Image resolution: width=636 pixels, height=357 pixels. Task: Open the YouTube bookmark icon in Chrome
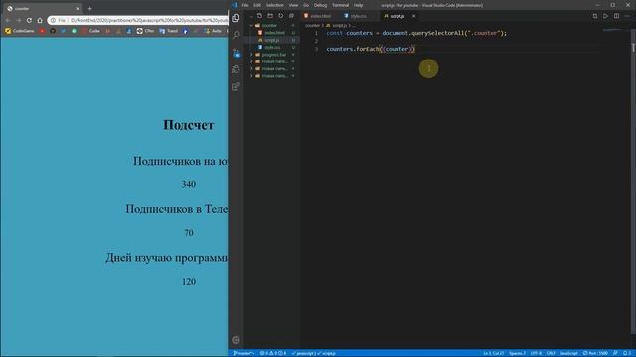coord(42,31)
